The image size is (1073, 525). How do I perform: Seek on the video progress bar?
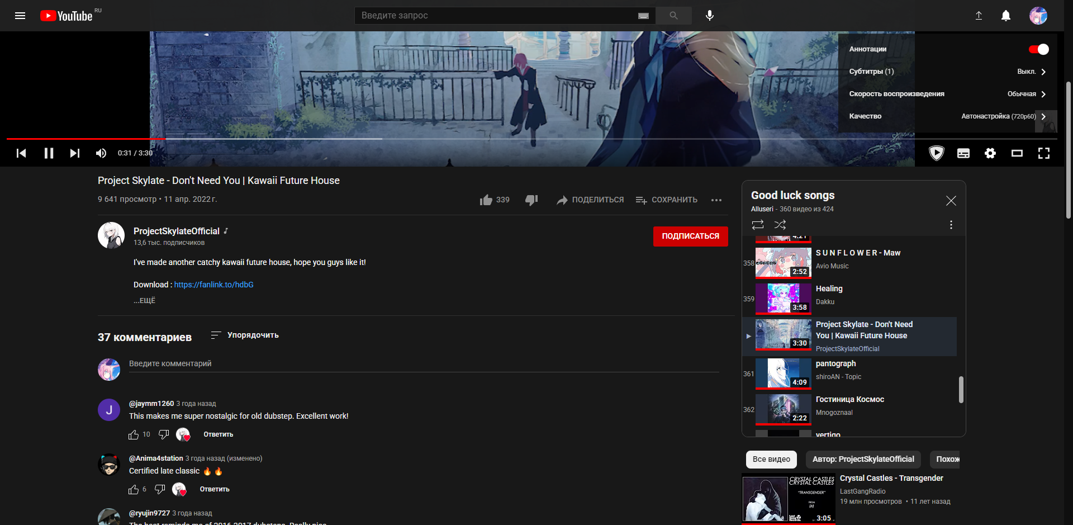click(x=532, y=139)
